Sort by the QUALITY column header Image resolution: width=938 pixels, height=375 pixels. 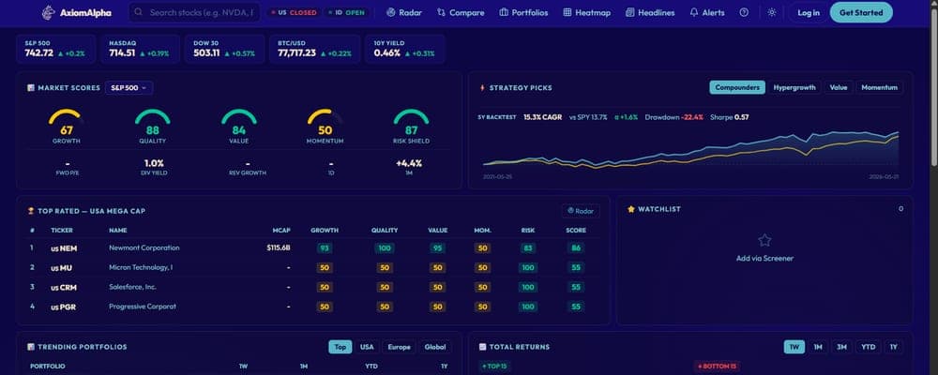(385, 231)
